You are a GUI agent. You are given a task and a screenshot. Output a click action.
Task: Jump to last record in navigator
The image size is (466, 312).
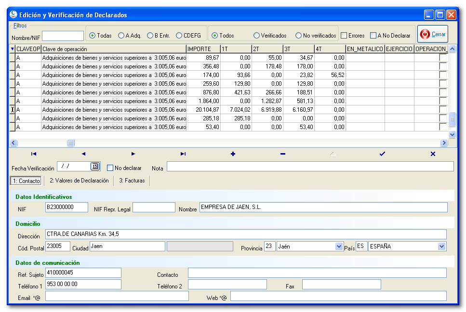tap(183, 154)
